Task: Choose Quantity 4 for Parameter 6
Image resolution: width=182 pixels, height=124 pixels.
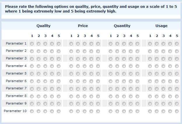Action: tap(131, 81)
